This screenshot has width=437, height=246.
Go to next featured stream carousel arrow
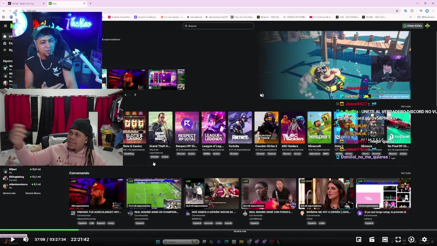[135, 95]
